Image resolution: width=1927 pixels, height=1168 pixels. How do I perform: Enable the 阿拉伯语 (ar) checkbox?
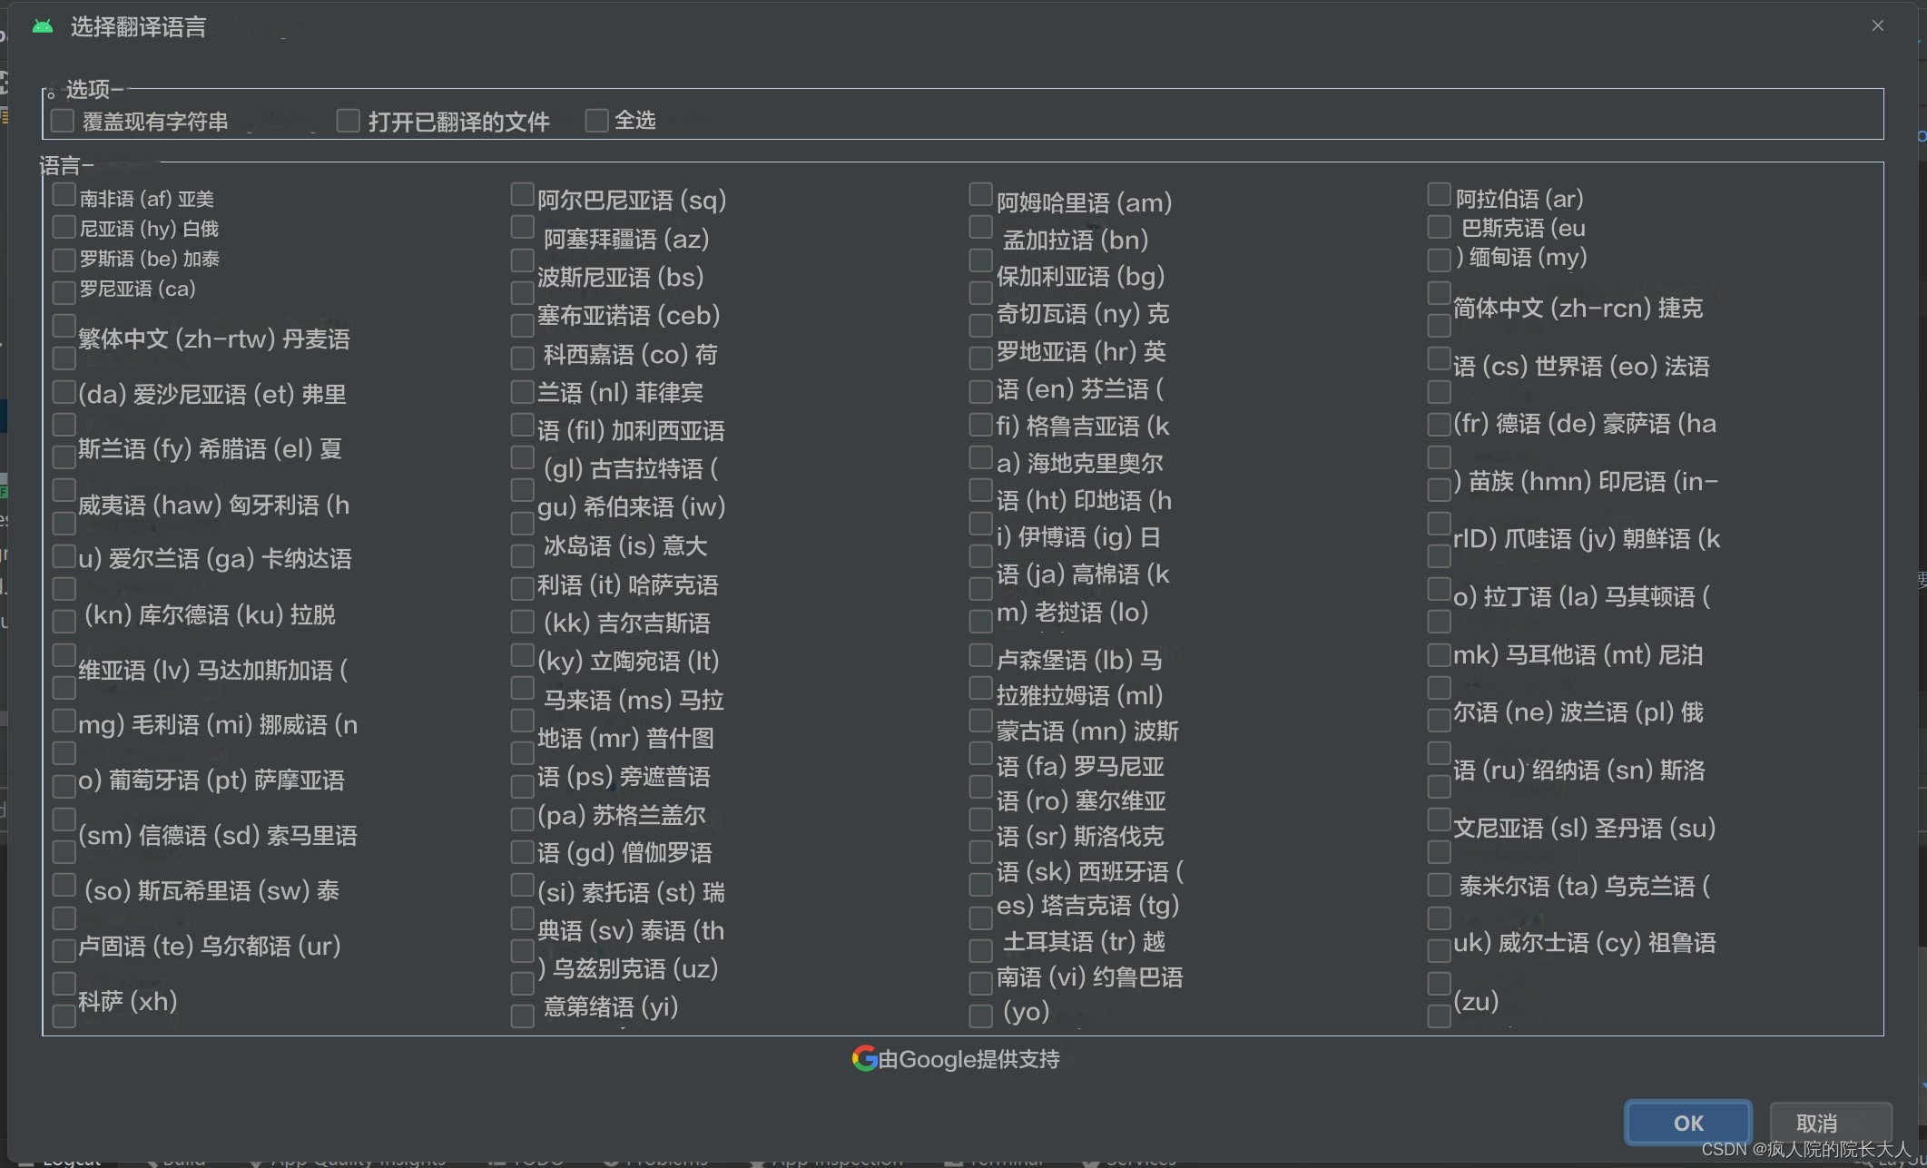[x=1439, y=194]
